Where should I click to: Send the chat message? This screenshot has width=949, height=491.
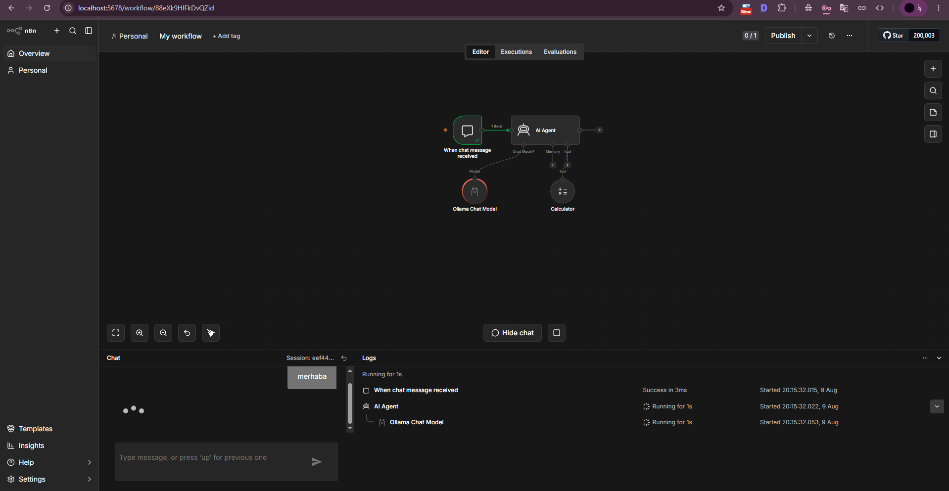coord(317,462)
